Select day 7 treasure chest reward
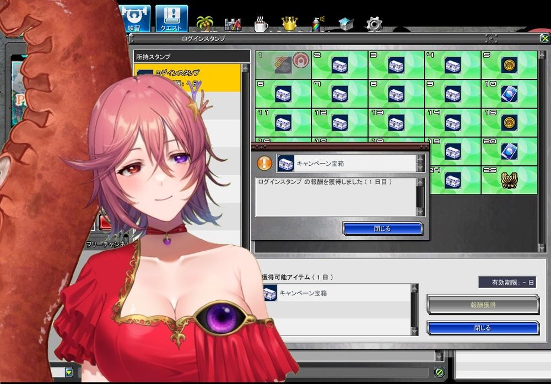 pos(340,94)
